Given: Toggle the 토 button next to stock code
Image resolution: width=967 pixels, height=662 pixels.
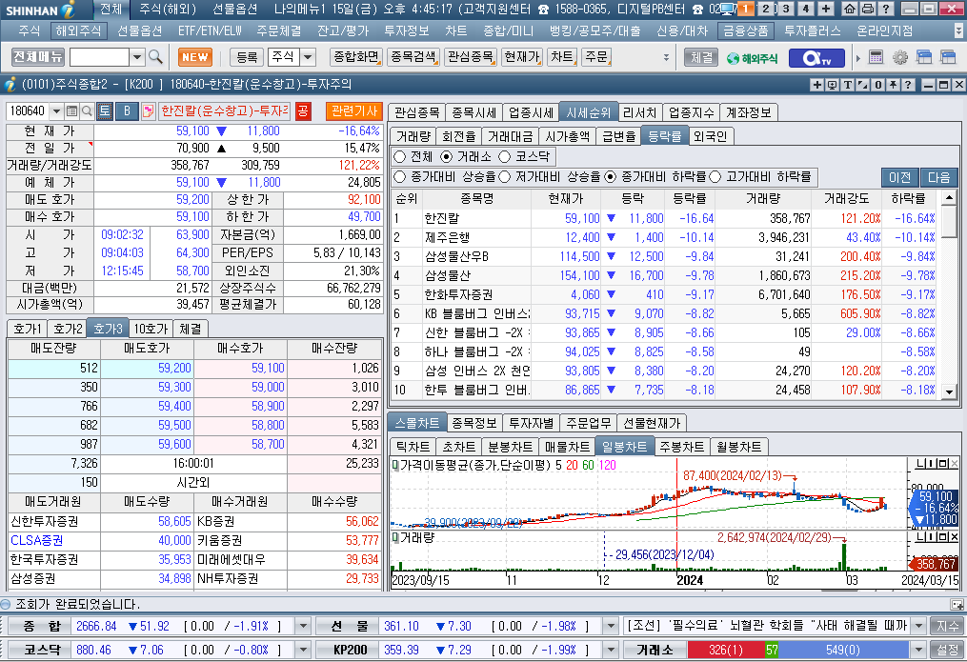Looking at the screenshot, I should point(105,110).
